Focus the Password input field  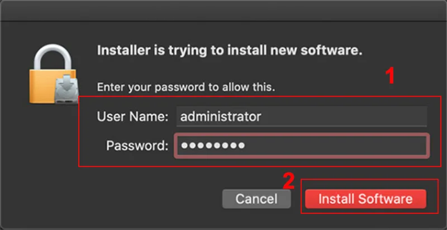pyautogui.click(x=302, y=146)
